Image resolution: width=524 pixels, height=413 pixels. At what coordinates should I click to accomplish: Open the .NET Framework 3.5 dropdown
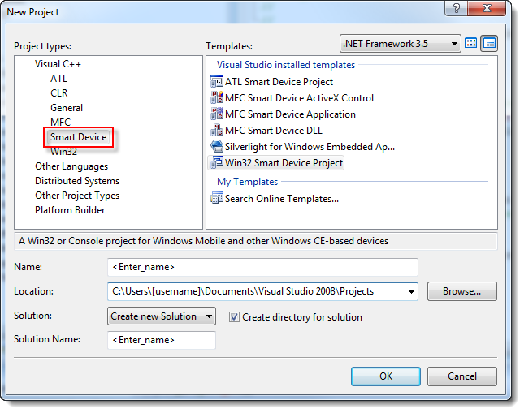400,44
